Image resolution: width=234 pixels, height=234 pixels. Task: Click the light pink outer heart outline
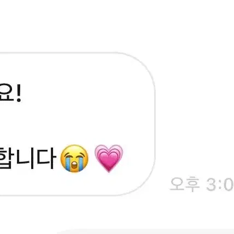(x=109, y=158)
